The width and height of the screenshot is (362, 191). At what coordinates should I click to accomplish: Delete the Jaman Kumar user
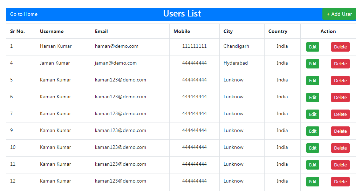click(x=340, y=64)
